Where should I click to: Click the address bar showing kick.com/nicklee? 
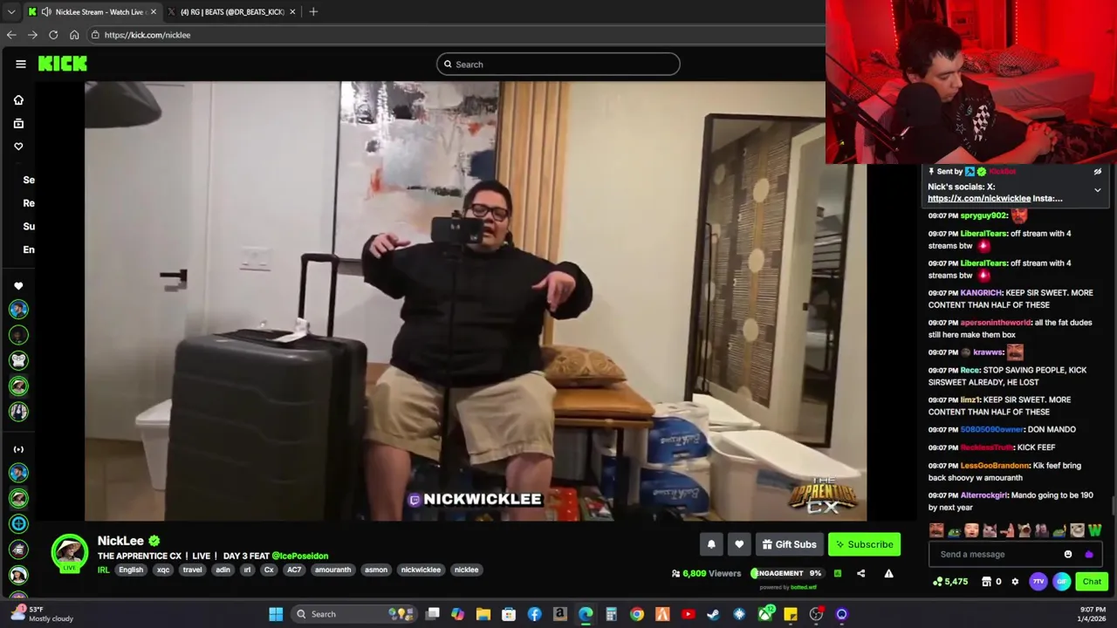[454, 35]
